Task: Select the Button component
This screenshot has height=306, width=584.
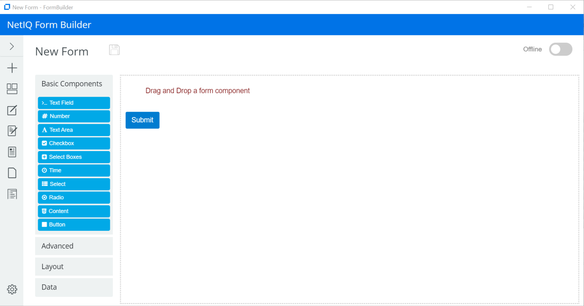Action: click(x=74, y=225)
